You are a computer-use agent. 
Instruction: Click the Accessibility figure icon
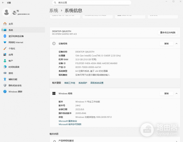(x=5, y=79)
